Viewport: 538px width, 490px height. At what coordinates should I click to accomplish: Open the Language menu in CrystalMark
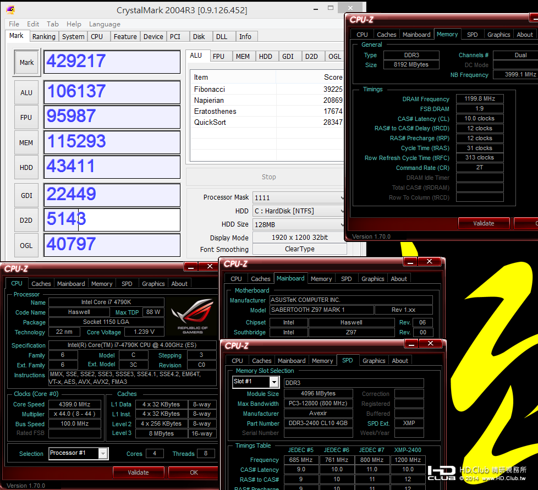(105, 24)
